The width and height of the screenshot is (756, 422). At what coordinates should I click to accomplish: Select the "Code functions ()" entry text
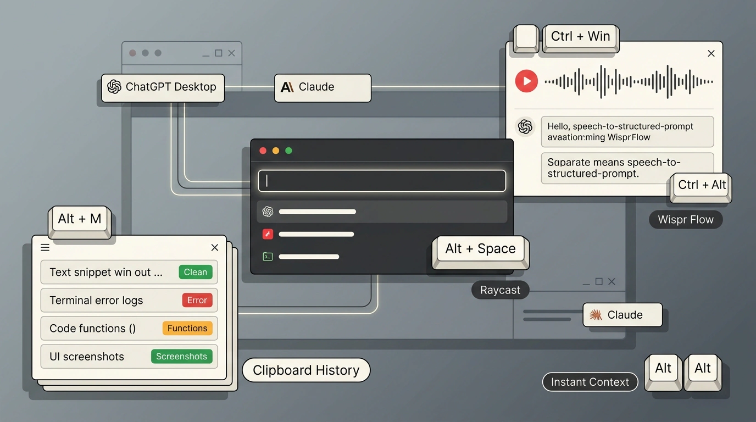tap(92, 329)
